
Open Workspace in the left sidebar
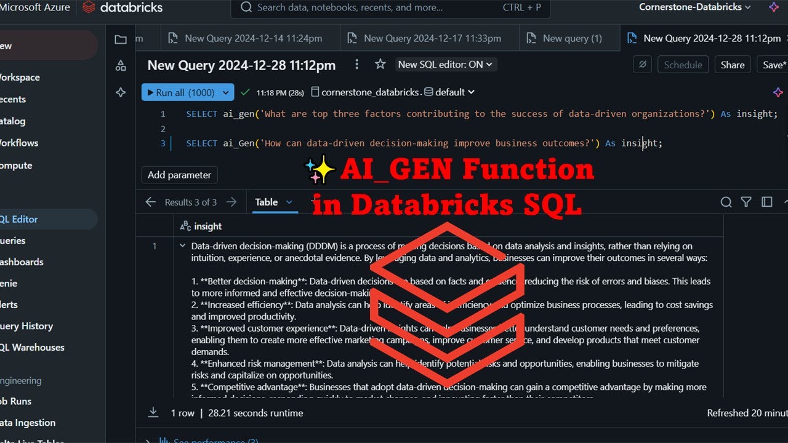[20, 78]
